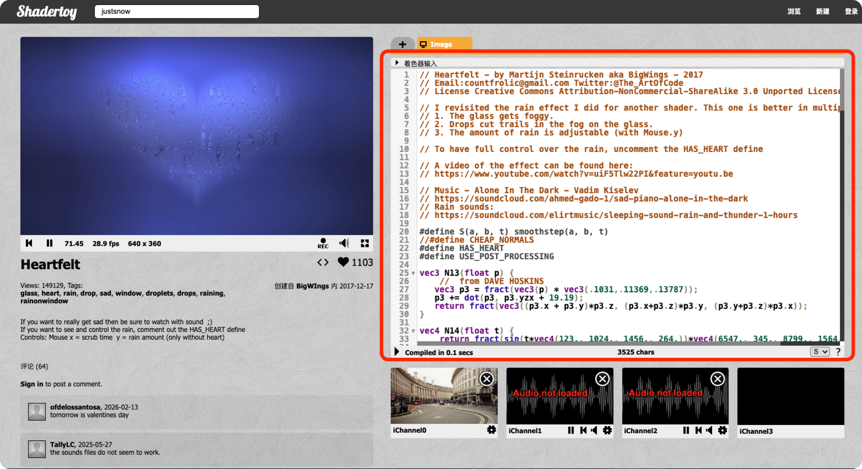Select the empty iChannel3 slot
This screenshot has height=469, width=862.
click(x=790, y=396)
